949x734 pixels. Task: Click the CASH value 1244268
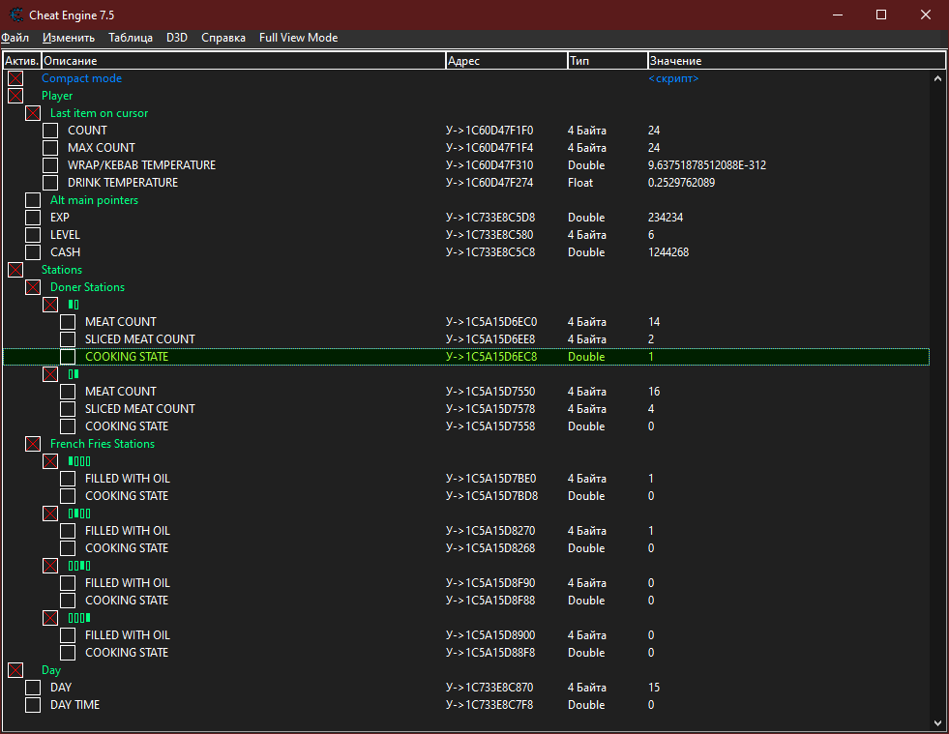(668, 252)
